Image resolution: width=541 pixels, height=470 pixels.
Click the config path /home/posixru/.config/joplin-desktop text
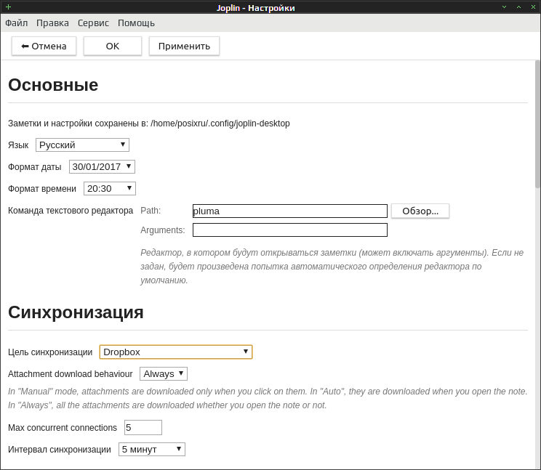pyautogui.click(x=220, y=123)
